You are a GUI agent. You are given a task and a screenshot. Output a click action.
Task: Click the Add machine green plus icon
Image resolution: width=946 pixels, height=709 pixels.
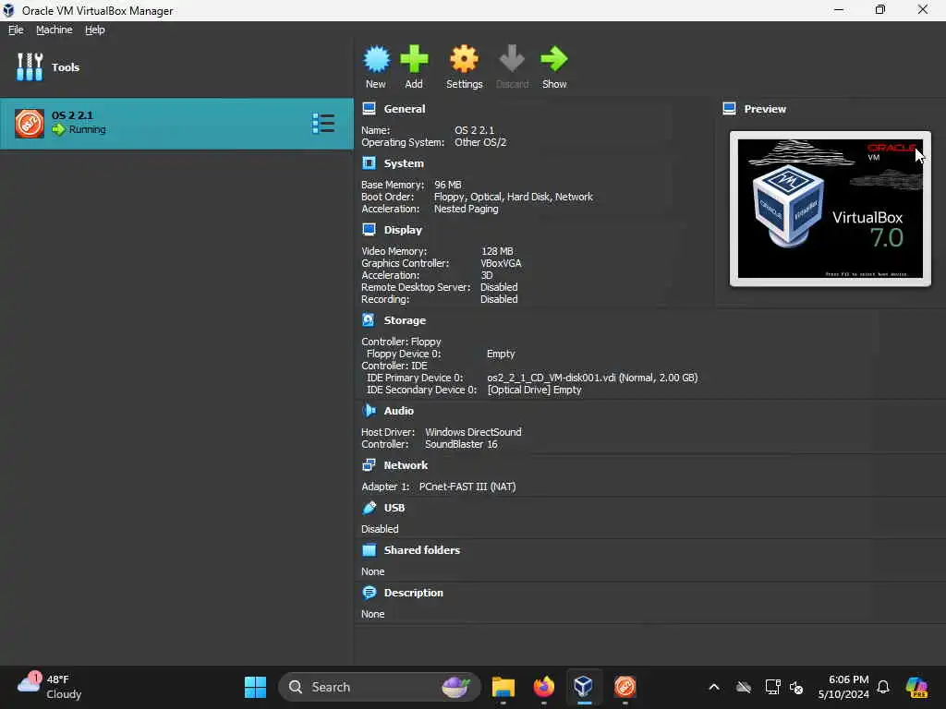coord(414,59)
